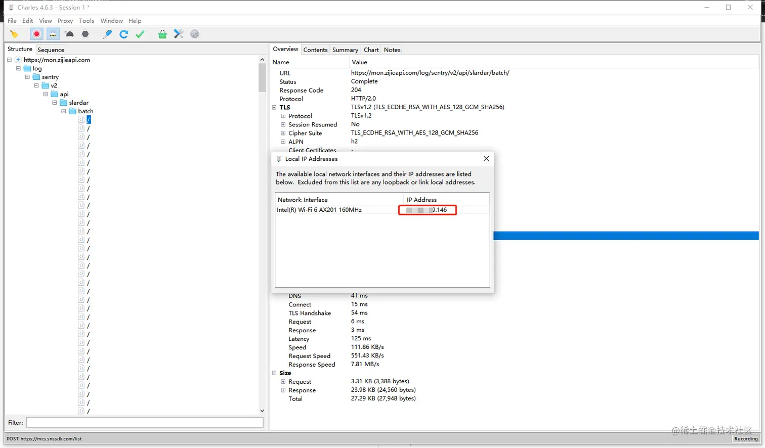Expand the ALPN row
The image size is (765, 448).
coord(283,142)
